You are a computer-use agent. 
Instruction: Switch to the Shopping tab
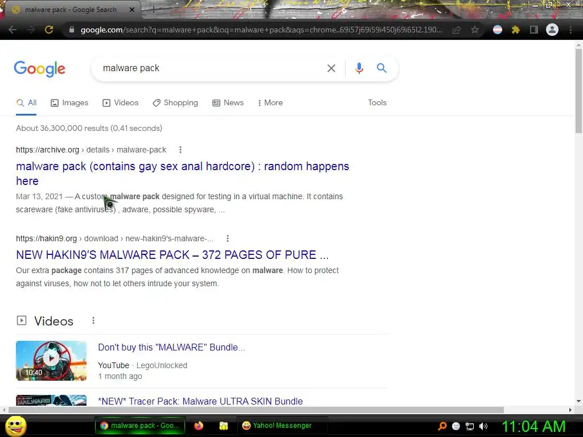[x=175, y=103]
